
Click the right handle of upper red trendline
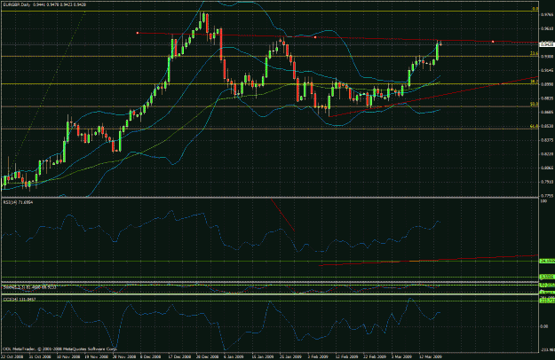493,42
